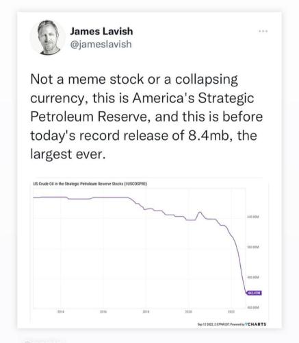Click James Lavish's profile picture

pos(48,37)
